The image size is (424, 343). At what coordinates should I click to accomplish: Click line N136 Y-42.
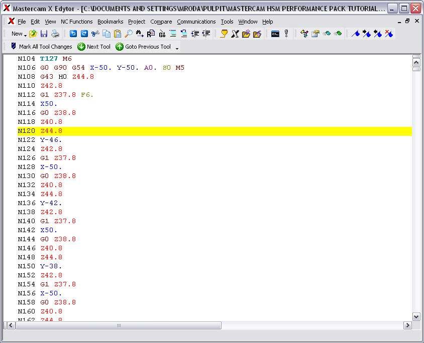coord(40,203)
